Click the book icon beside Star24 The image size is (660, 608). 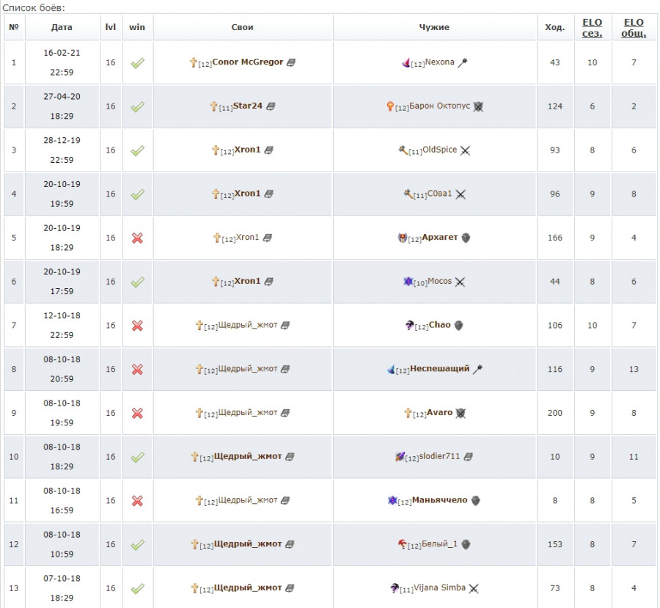point(271,106)
